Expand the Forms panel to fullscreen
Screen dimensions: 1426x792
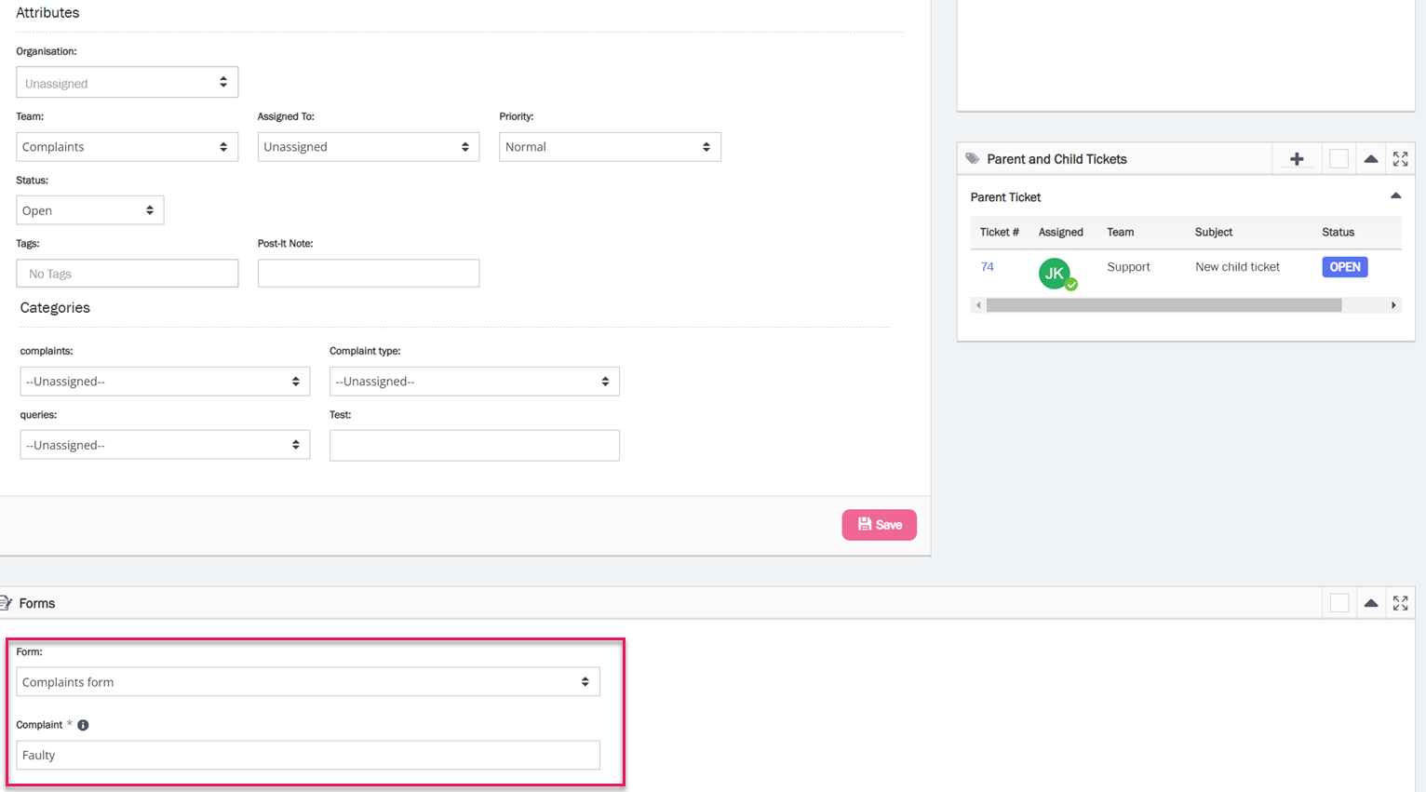click(1400, 603)
